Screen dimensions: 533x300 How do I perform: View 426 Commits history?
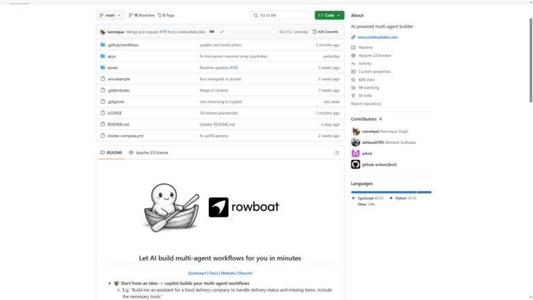pyautogui.click(x=325, y=32)
